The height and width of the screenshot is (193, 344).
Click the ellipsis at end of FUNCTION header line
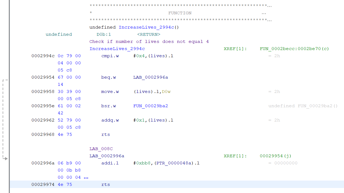tap(264, 13)
